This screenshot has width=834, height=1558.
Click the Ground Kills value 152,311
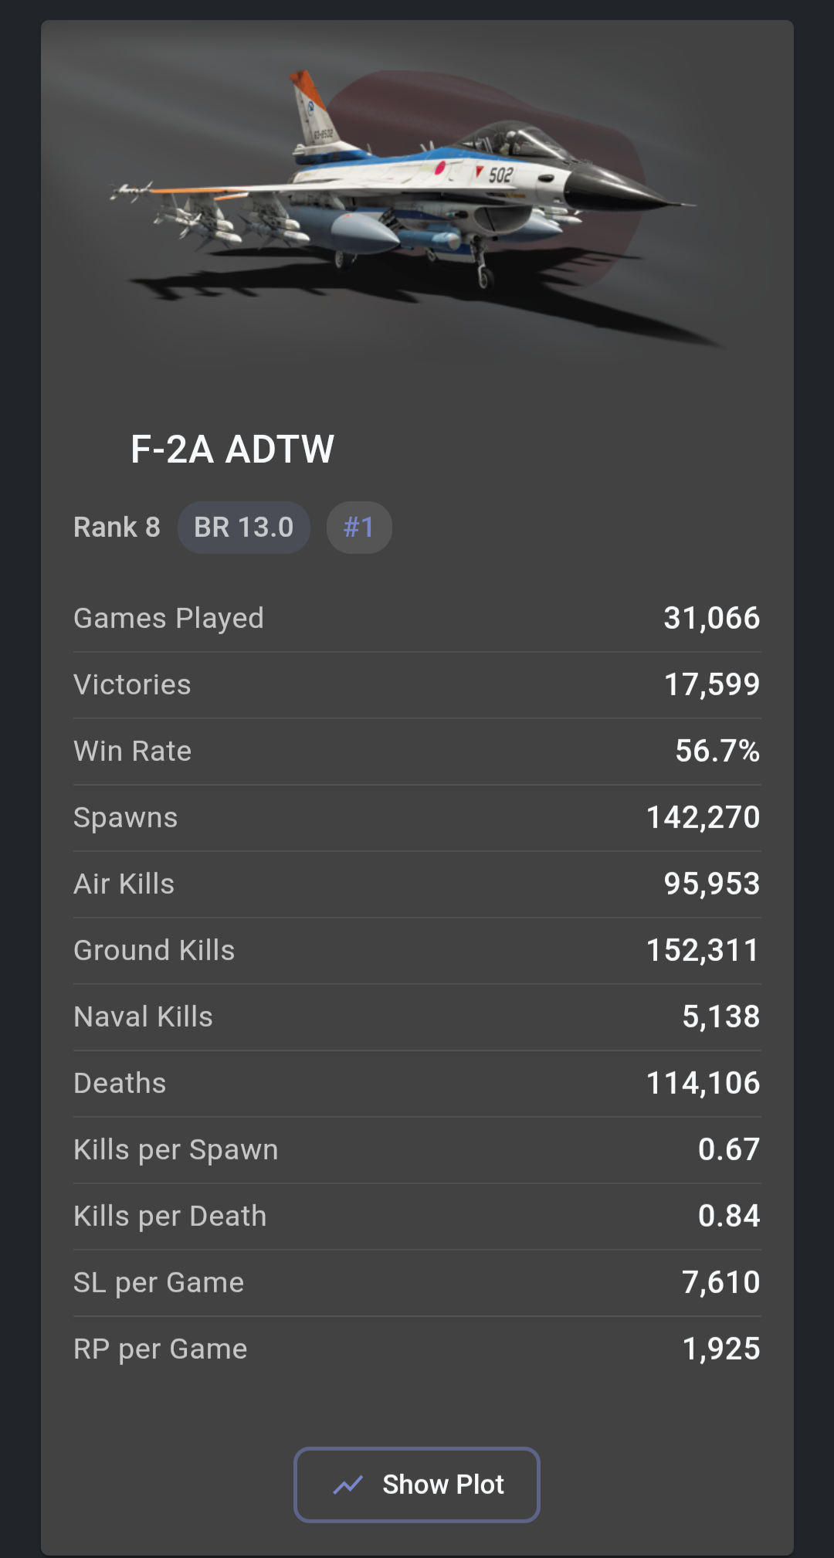703,950
